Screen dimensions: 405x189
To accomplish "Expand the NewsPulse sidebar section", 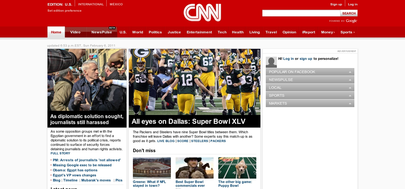I will coord(310,80).
